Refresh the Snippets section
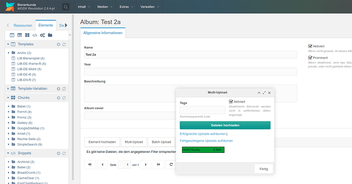This screenshot has height=184, width=352. (x=64, y=153)
